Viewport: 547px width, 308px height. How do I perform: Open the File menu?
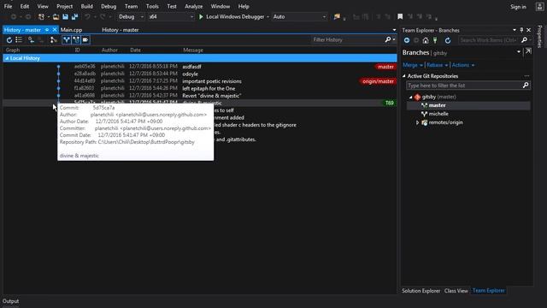click(8, 6)
